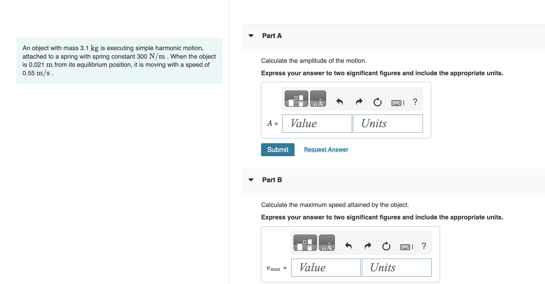Viewport: 545px width, 284px height.
Task: Reset the Part A answer field
Action: click(377, 102)
